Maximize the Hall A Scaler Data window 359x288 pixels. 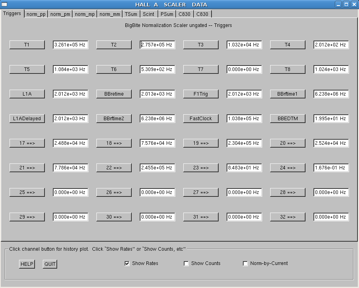click(346, 4)
